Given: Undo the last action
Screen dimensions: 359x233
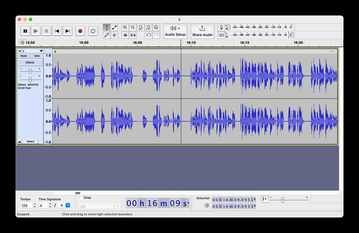Looking at the screenshot, I should (x=149, y=35).
